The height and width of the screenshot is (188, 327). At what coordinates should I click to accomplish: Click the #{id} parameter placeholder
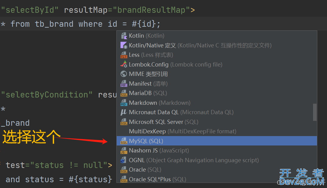point(144,24)
